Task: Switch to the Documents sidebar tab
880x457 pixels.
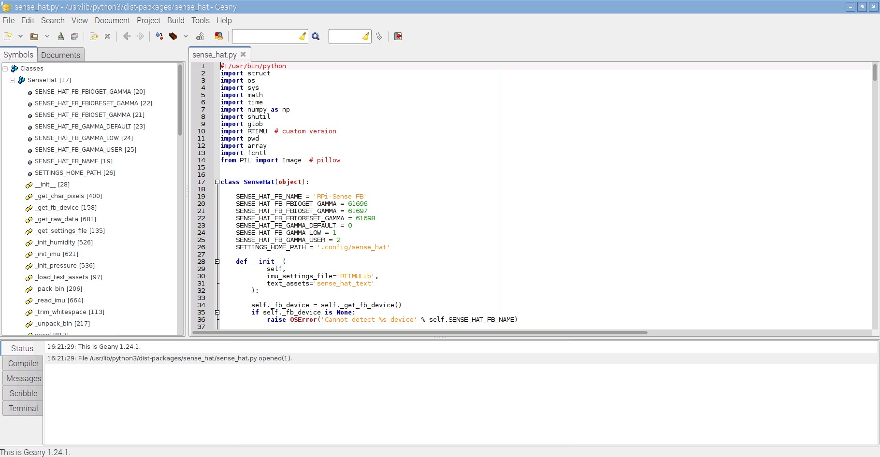Action: coord(60,55)
